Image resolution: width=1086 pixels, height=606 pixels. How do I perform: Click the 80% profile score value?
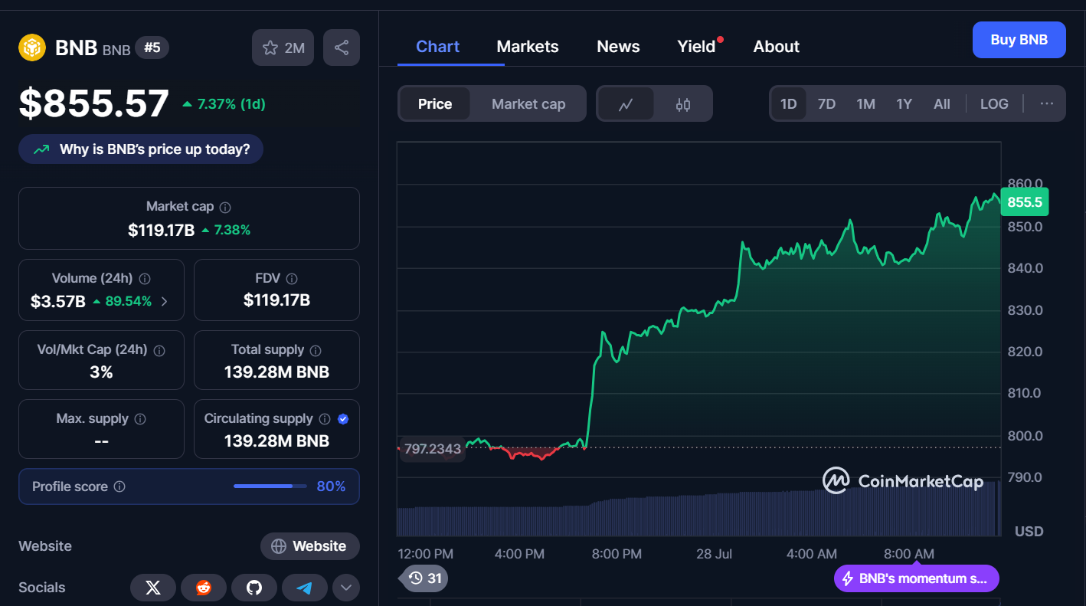[x=331, y=486]
